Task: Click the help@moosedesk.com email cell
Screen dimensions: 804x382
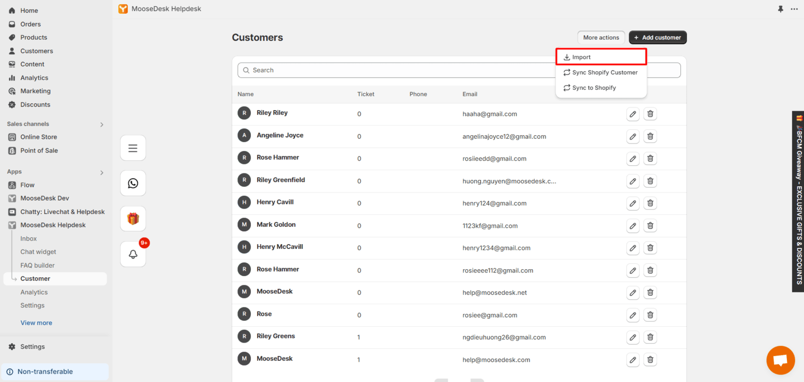Action: coord(496,360)
